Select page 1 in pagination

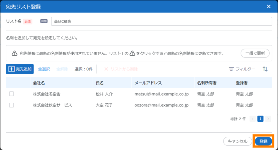coord(260,119)
